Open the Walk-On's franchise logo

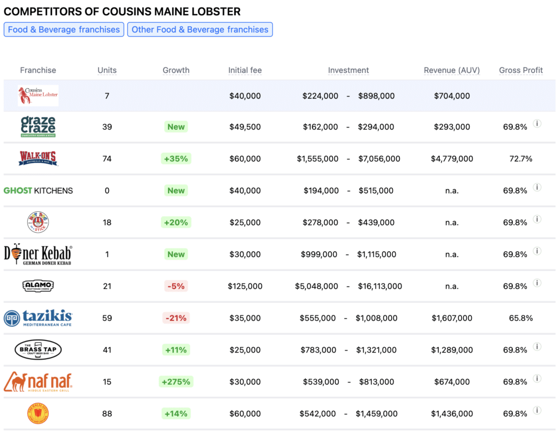coord(38,159)
